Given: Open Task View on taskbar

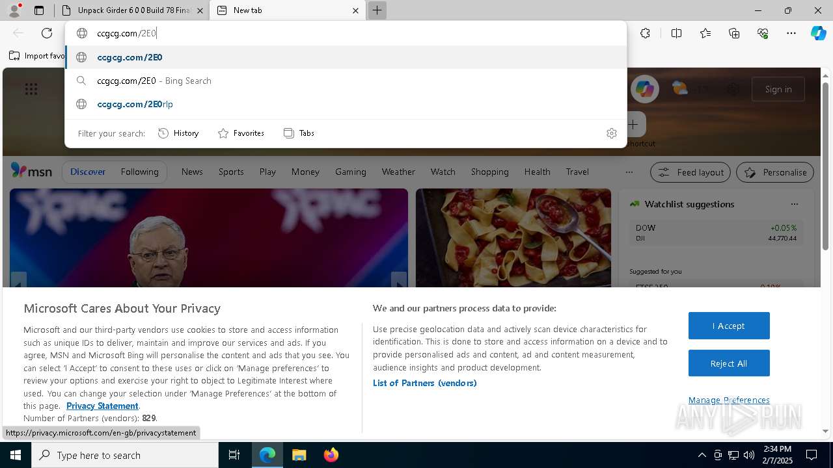Looking at the screenshot, I should coord(234,455).
